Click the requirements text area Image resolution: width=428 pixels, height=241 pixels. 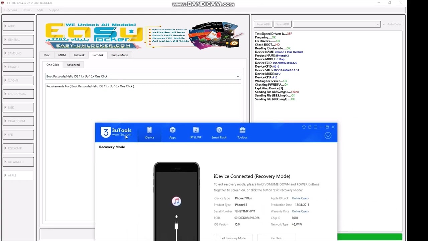pos(143,152)
